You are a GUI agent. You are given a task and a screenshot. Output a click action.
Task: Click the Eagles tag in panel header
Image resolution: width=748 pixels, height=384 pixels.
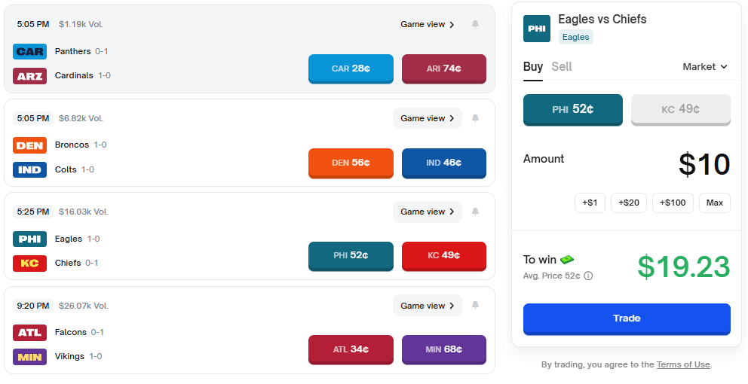tap(576, 37)
